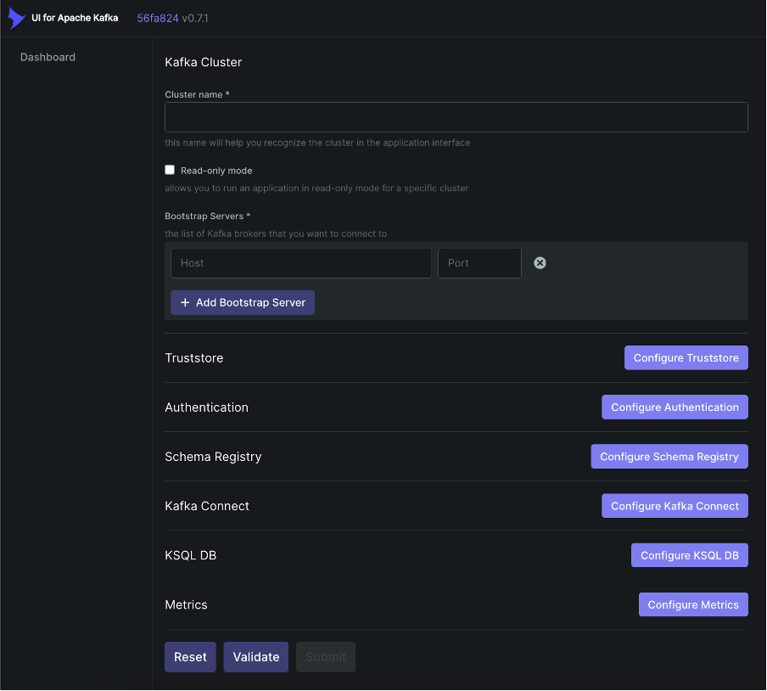The width and height of the screenshot is (767, 691).
Task: Click Configure Metrics button
Action: click(x=693, y=605)
